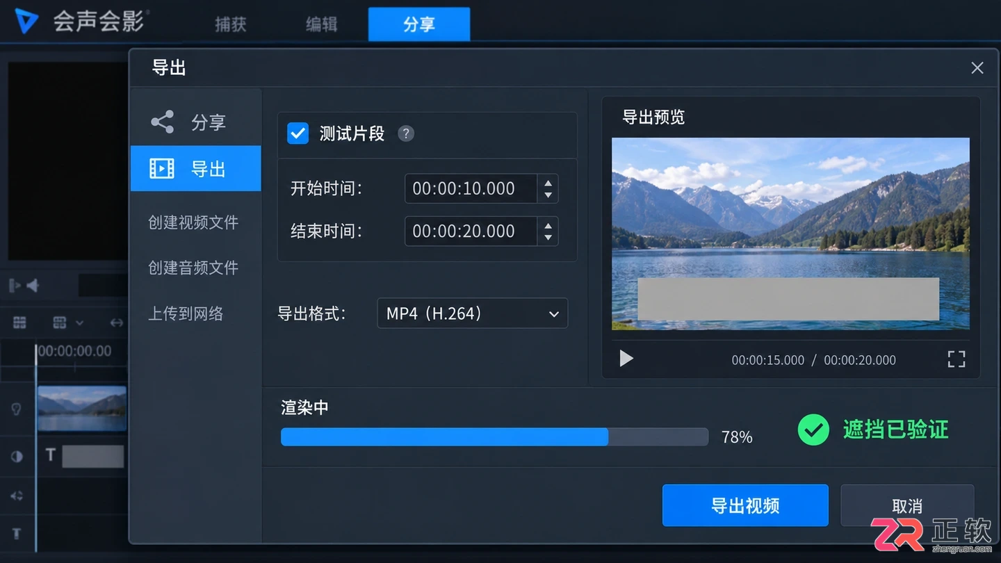This screenshot has width=1001, height=563.
Task: Decrease the 开始时间 value with the down arrow
Action: pyautogui.click(x=548, y=195)
